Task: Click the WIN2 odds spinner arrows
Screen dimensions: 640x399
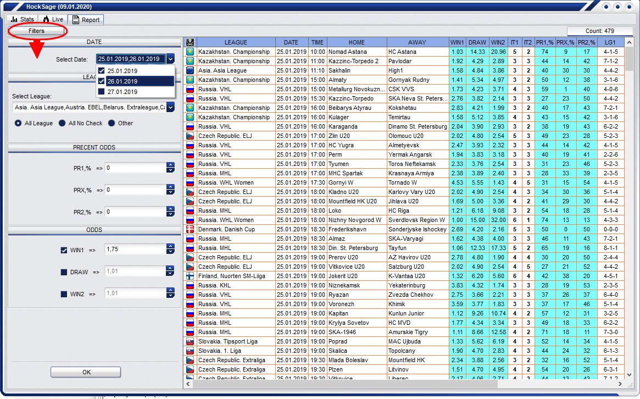Action: tap(171, 293)
